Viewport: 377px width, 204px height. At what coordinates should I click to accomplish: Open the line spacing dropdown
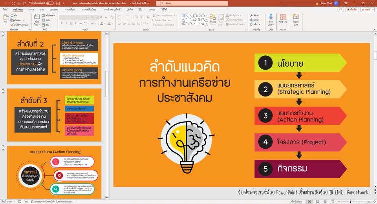[148, 17]
